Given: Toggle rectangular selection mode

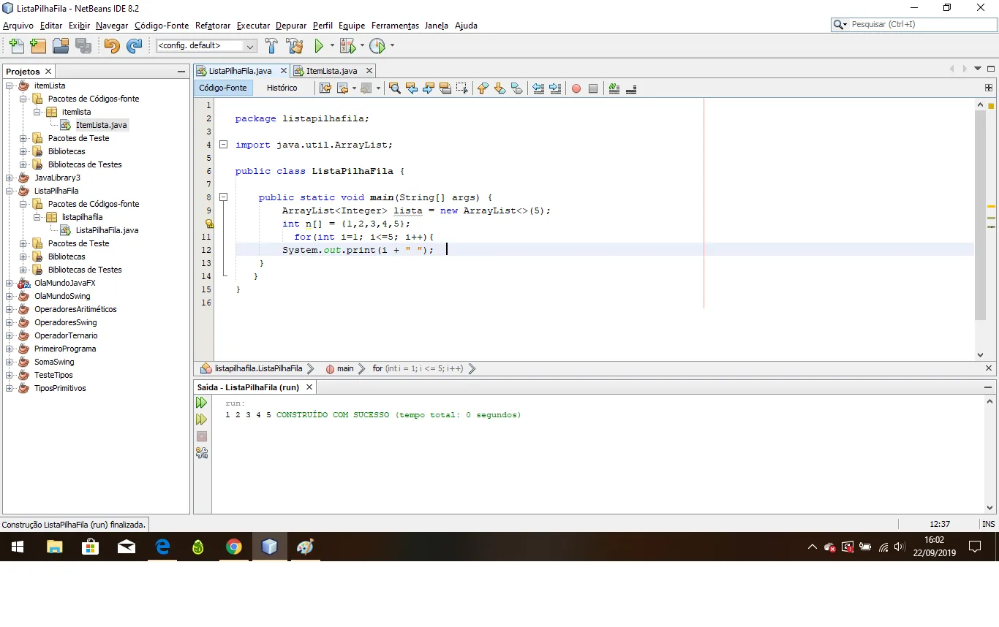Looking at the screenshot, I should click(462, 88).
